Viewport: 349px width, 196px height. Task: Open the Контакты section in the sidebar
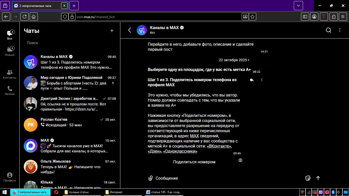(10, 74)
